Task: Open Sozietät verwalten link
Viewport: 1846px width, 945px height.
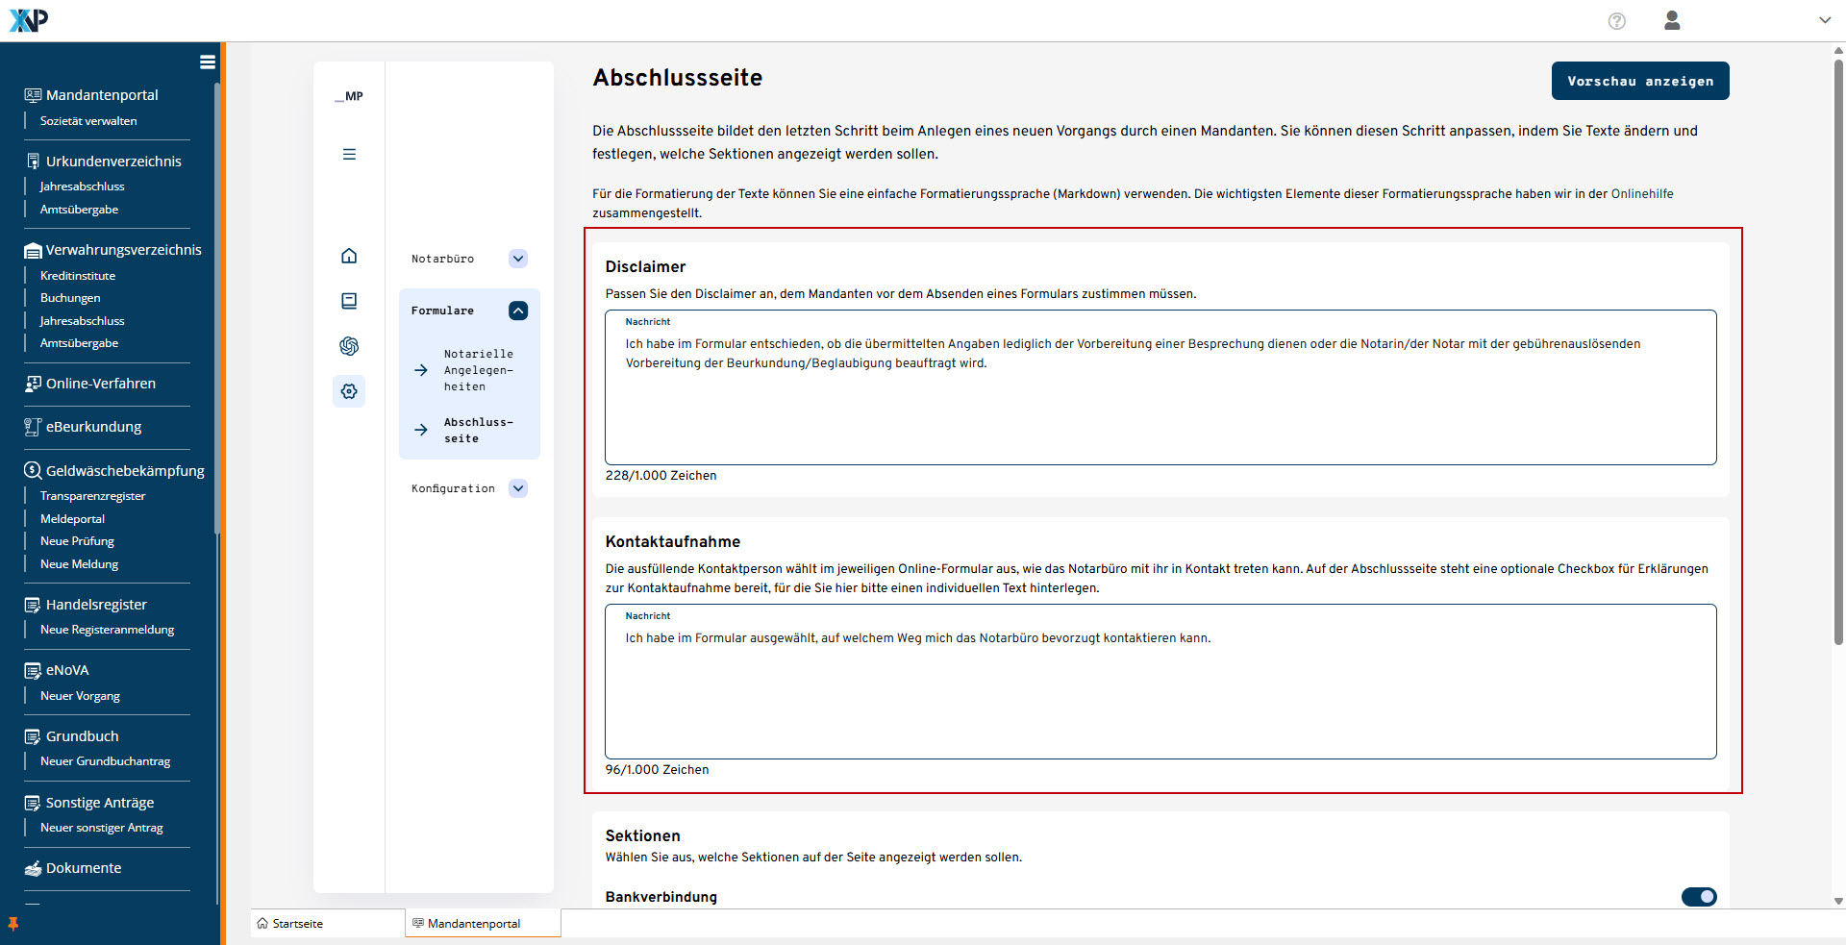Action: pyautogui.click(x=88, y=121)
